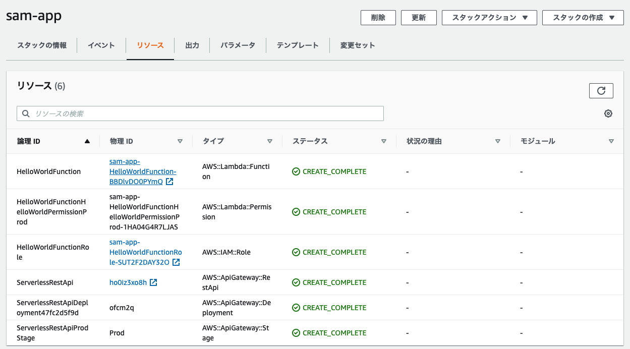Refresh the resources list
Screen dimensions: 630x349
pos(601,91)
